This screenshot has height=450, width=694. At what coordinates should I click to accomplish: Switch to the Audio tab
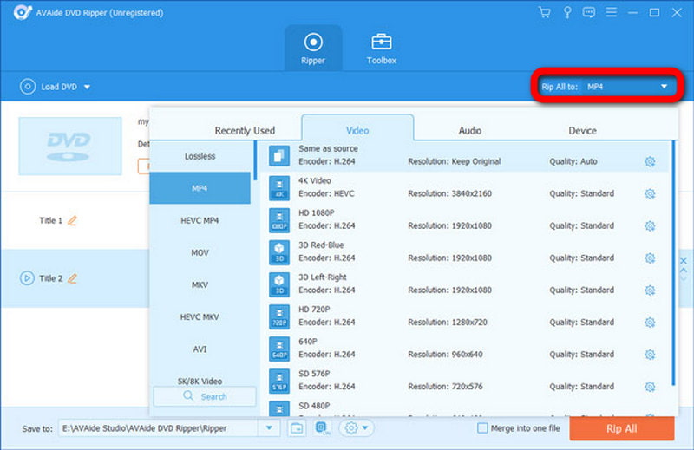click(470, 131)
